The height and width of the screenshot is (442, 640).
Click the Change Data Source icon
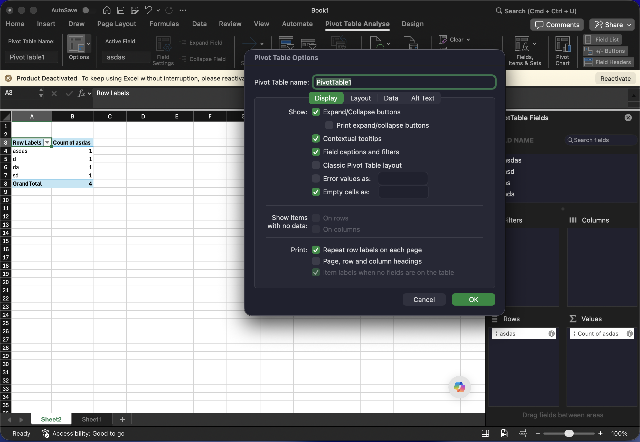click(x=411, y=43)
